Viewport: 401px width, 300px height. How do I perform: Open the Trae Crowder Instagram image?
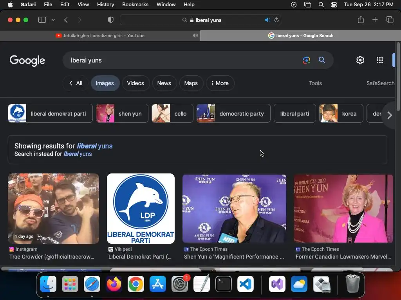tap(53, 209)
